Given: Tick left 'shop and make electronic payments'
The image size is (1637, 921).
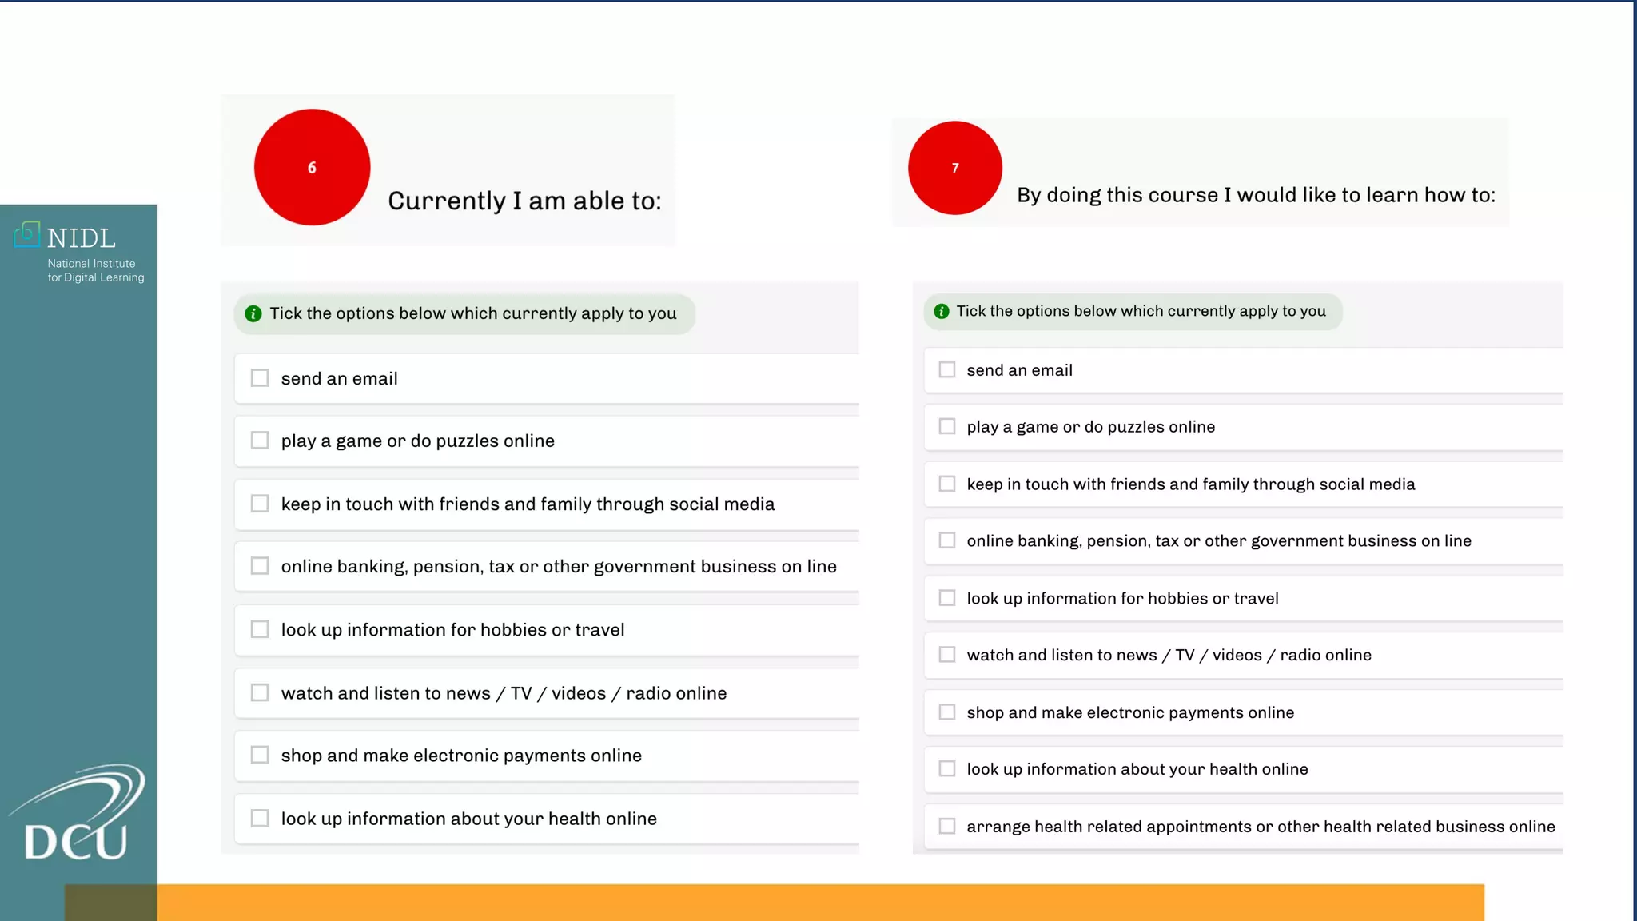Looking at the screenshot, I should coord(260,755).
